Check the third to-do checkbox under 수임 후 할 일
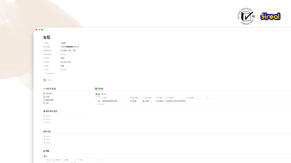 44,100
